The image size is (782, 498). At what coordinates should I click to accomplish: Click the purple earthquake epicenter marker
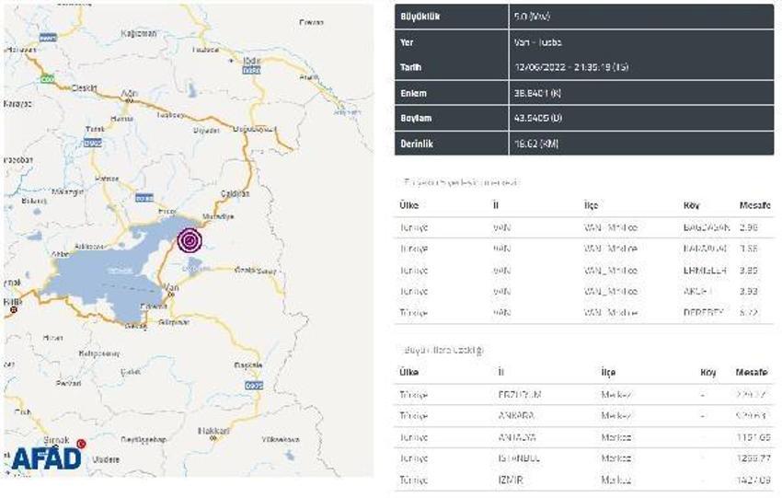[190, 241]
